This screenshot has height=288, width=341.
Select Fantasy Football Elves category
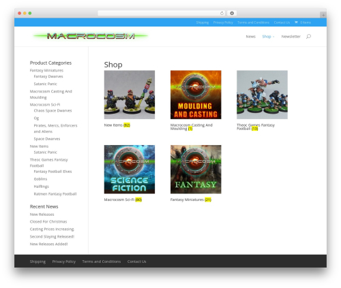(x=53, y=172)
